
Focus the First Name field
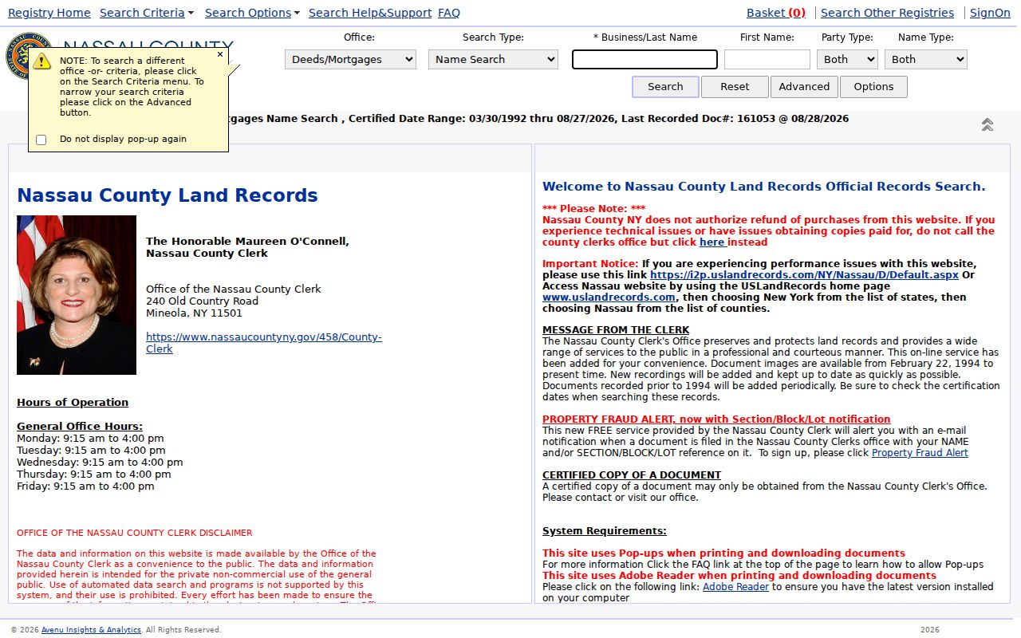click(x=767, y=60)
